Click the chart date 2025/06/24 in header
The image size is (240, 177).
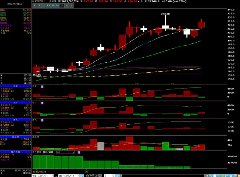point(70,1)
